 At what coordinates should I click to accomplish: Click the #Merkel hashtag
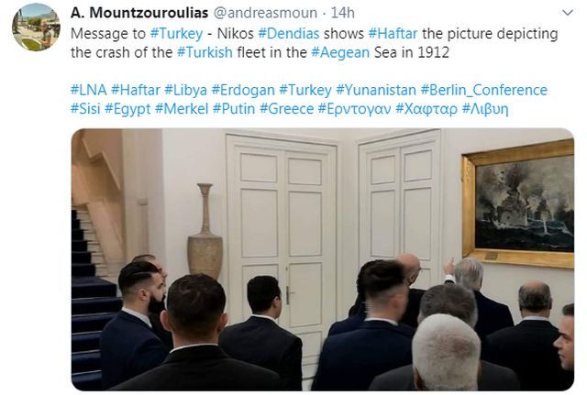pyautogui.click(x=182, y=109)
